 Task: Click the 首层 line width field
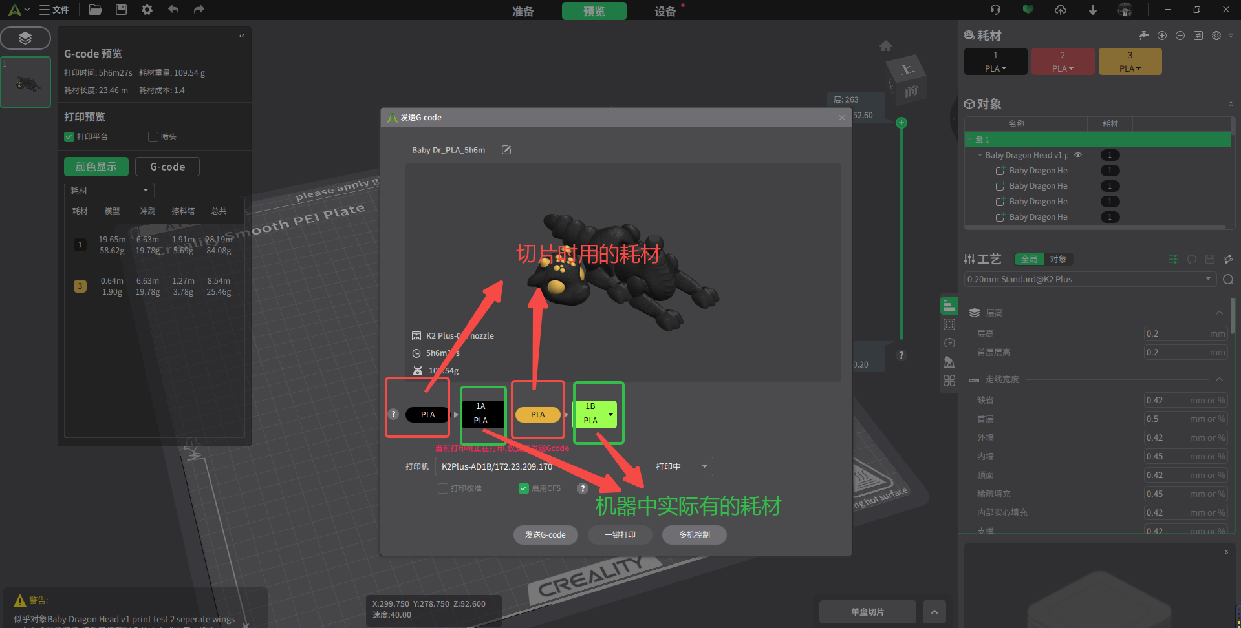pyautogui.click(x=1185, y=419)
